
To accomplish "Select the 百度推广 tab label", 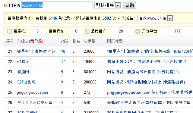I will point(21,31).
